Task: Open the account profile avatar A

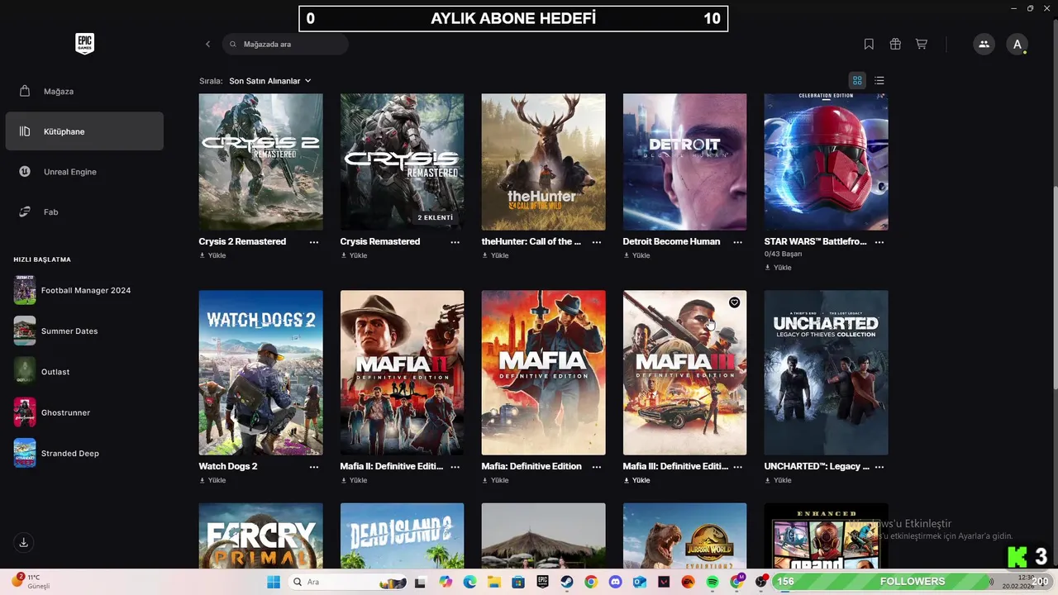Action: pos(1017,44)
